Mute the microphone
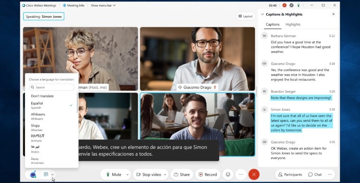Screen dimensions: 360x183 [114, 174]
